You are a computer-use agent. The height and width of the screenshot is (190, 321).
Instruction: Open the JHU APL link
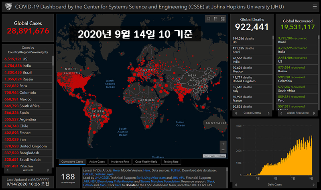pos(178,178)
